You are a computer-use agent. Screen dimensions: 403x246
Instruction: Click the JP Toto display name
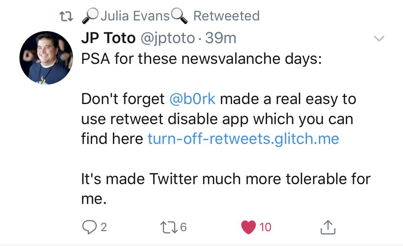[108, 39]
